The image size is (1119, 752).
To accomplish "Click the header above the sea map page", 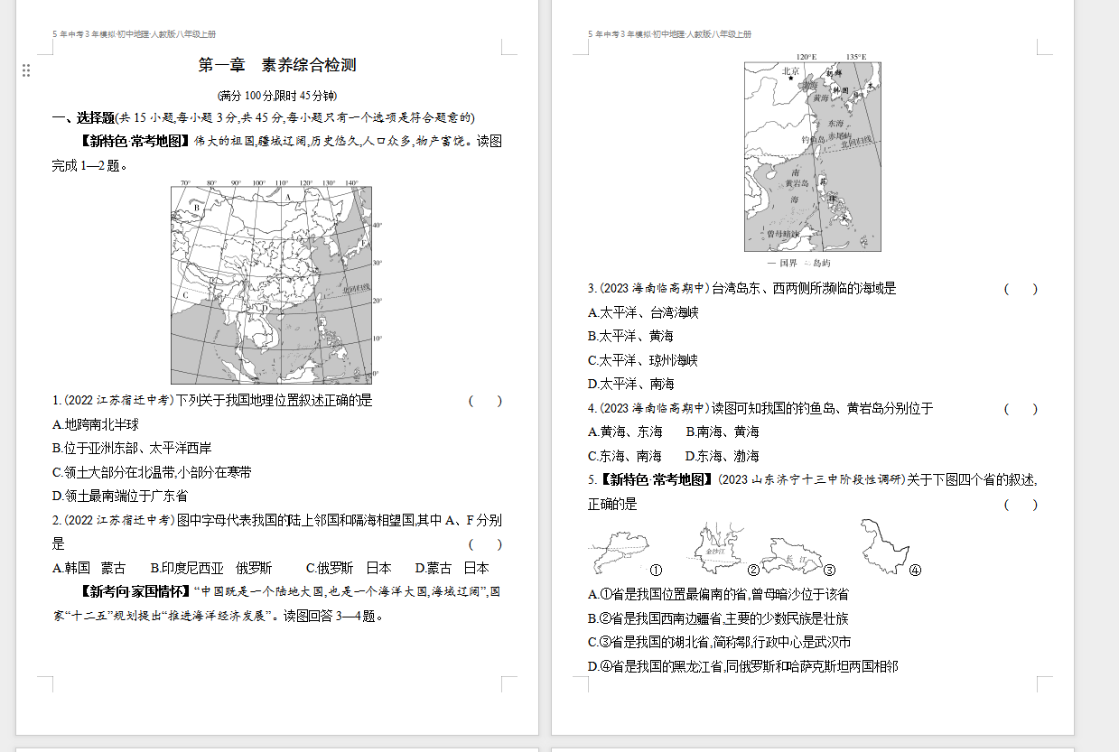I will [670, 34].
